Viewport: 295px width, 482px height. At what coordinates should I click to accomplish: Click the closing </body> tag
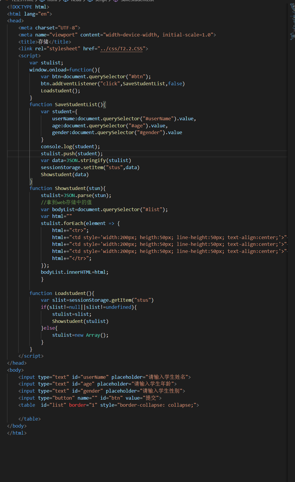[x=17, y=426]
